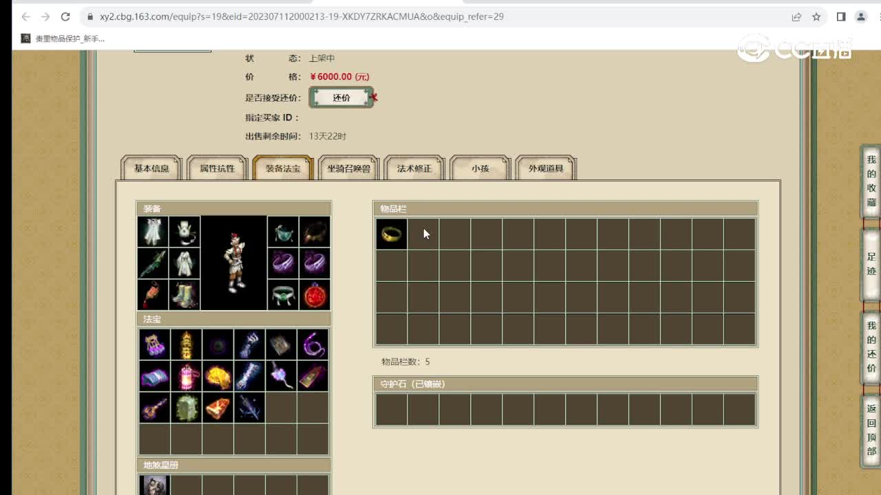Open the browser side panel
Viewport: 881px width, 495px height.
pyautogui.click(x=841, y=16)
